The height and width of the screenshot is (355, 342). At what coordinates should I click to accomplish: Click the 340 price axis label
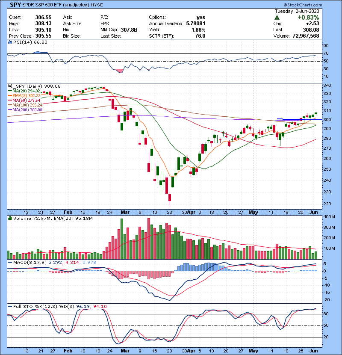click(x=327, y=86)
